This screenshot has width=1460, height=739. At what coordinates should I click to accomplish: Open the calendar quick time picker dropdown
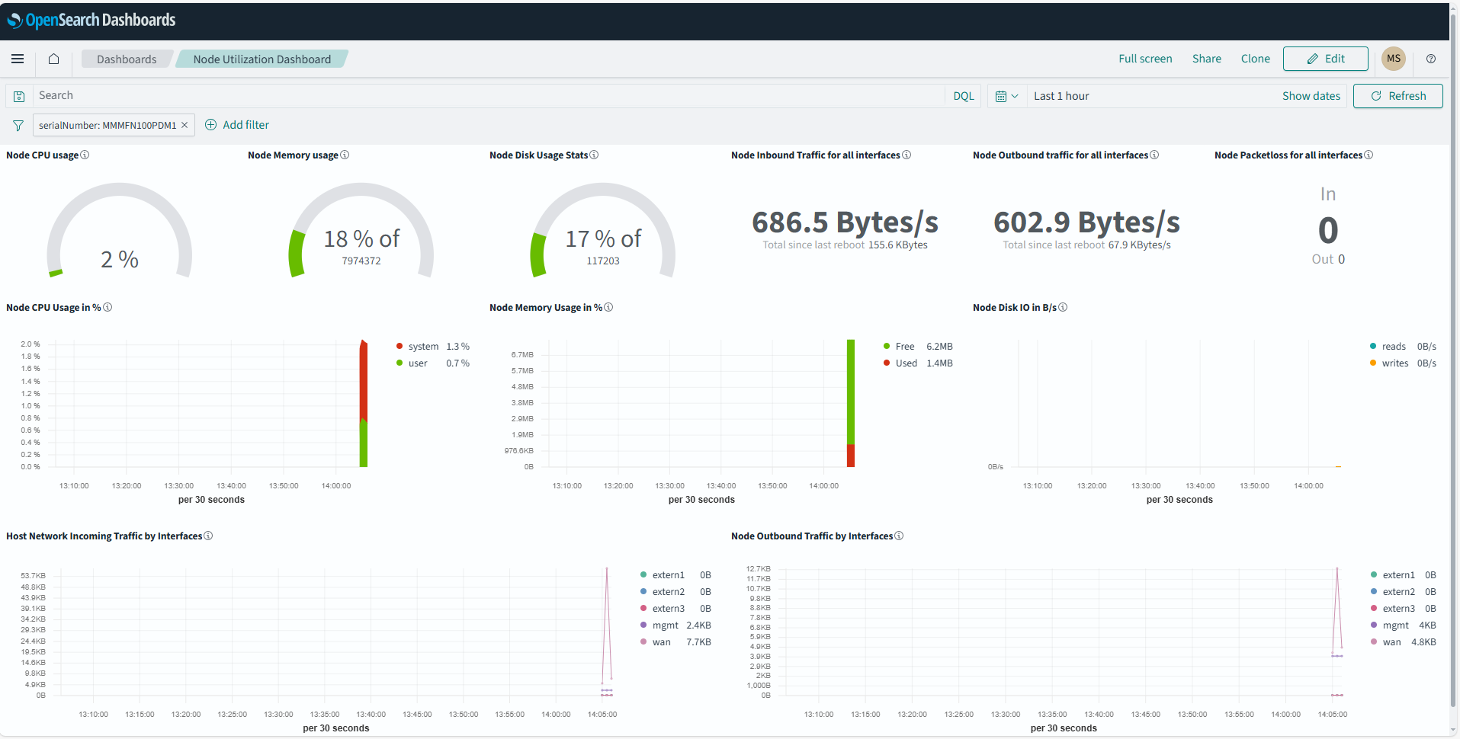pos(1006,96)
